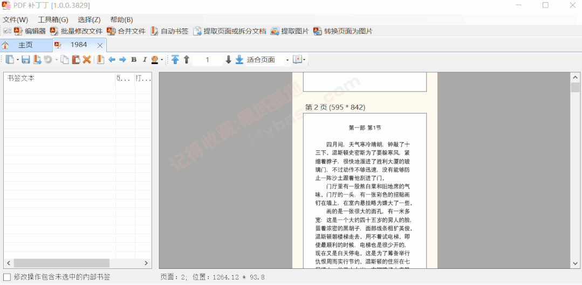Click the 第 2 页 (595 * 842) page label
Viewport: 582px width, 285px height.
coord(335,107)
